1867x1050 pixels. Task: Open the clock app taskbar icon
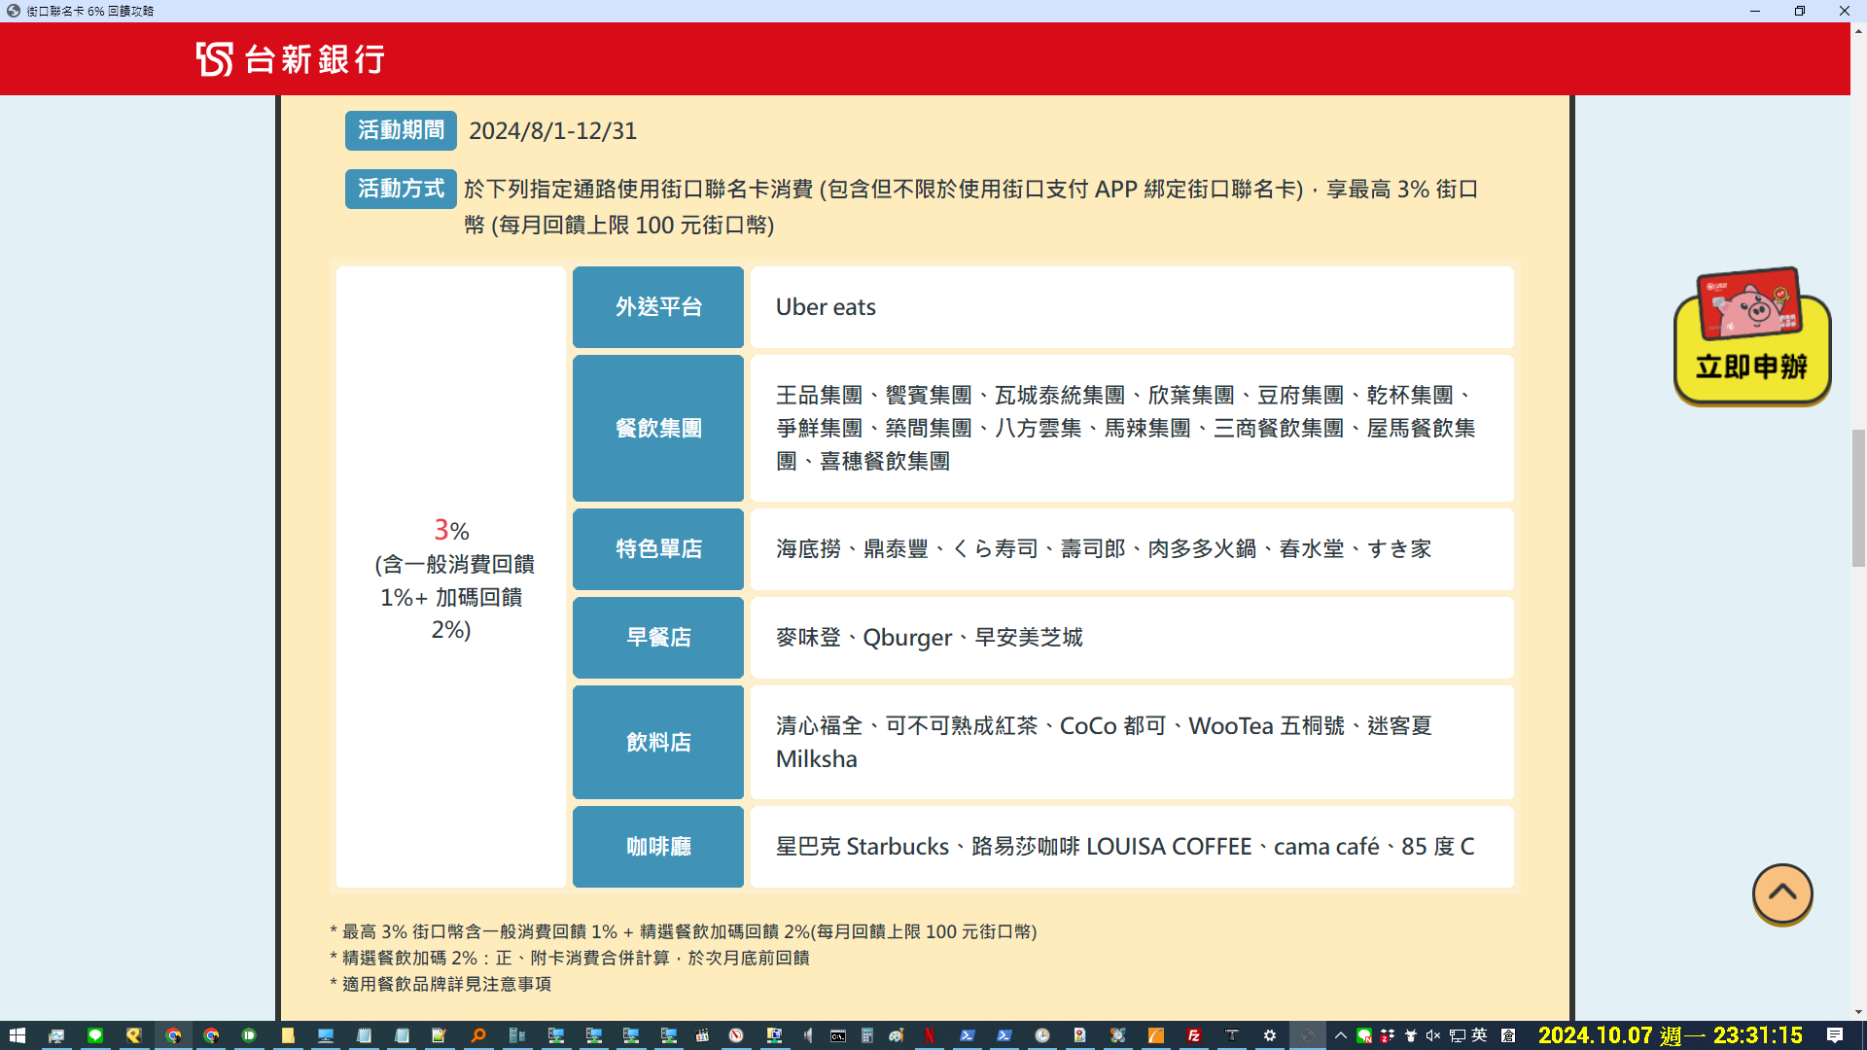coord(1041,1035)
